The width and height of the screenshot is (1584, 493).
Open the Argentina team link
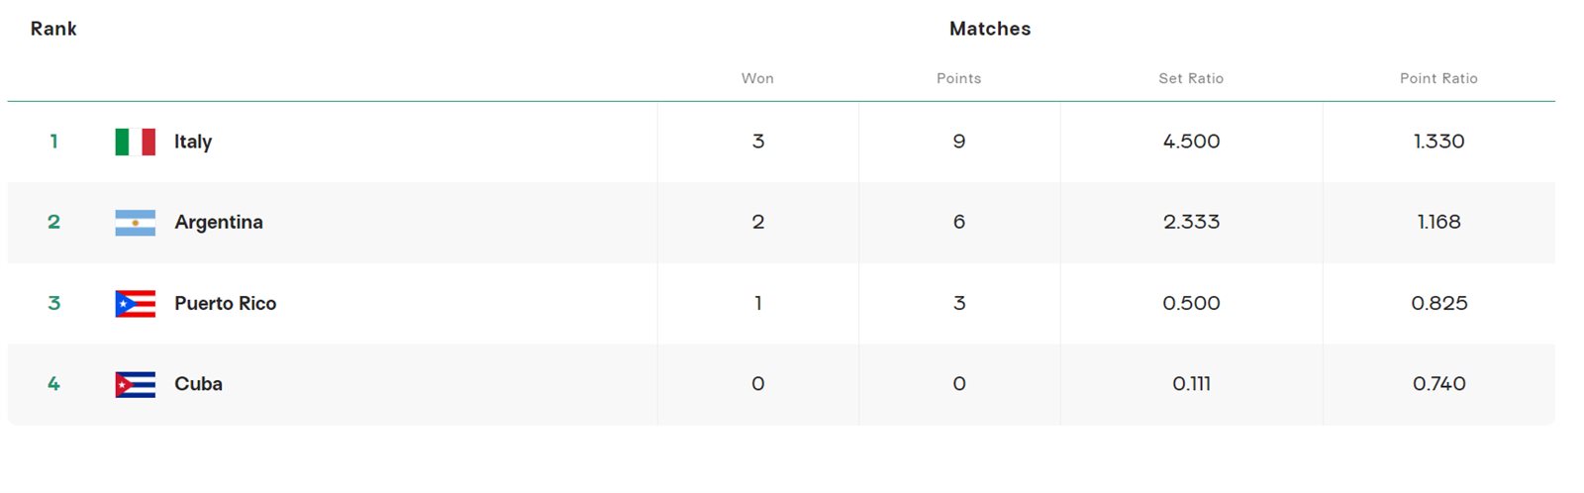[x=219, y=223]
